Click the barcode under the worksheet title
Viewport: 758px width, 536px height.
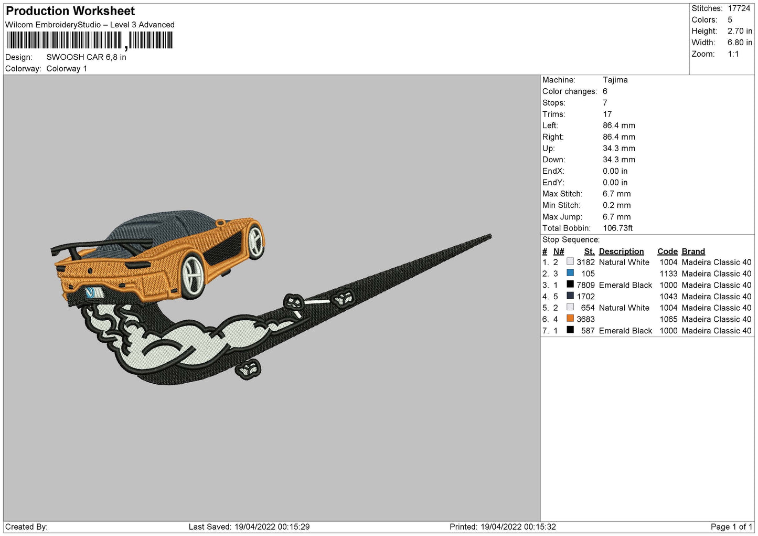[x=90, y=40]
